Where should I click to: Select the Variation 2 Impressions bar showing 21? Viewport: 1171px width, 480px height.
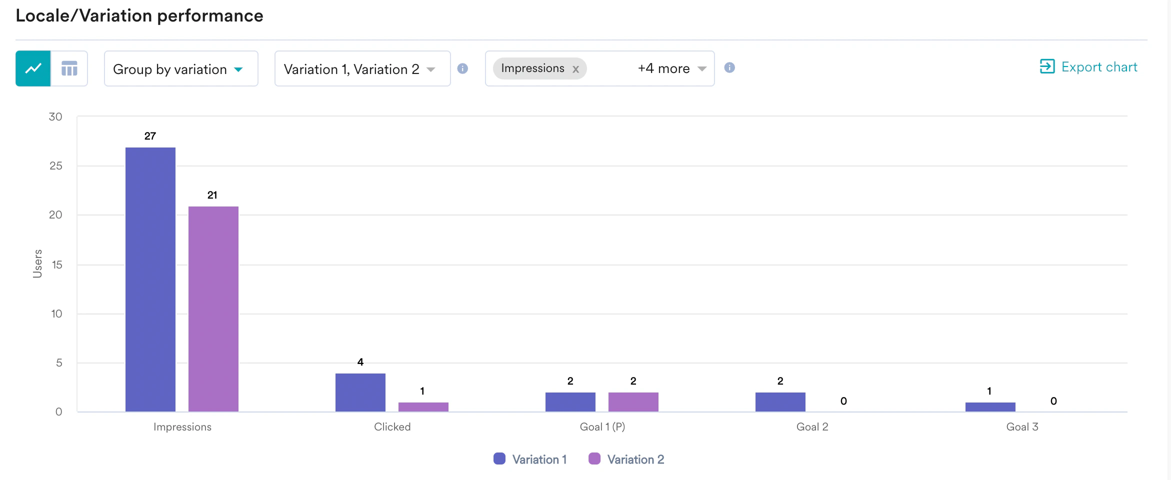point(213,309)
